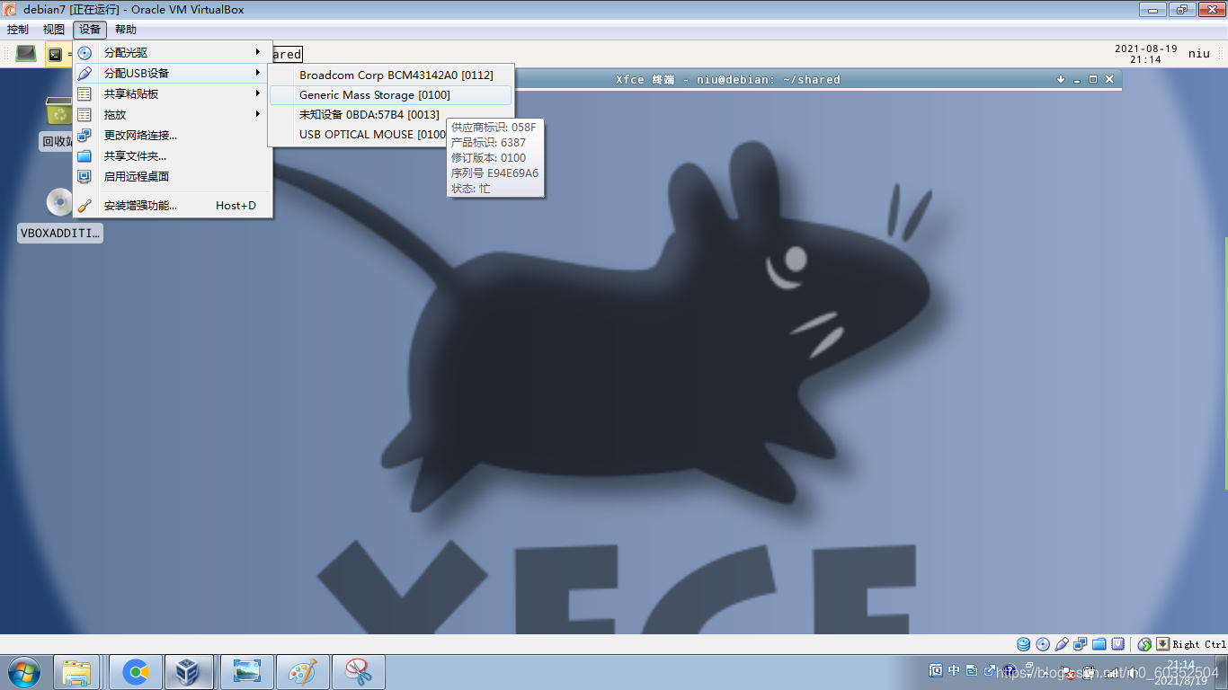The image size is (1228, 690).
Task: Click the mouse integration status bar icon
Action: pyautogui.click(x=1144, y=644)
